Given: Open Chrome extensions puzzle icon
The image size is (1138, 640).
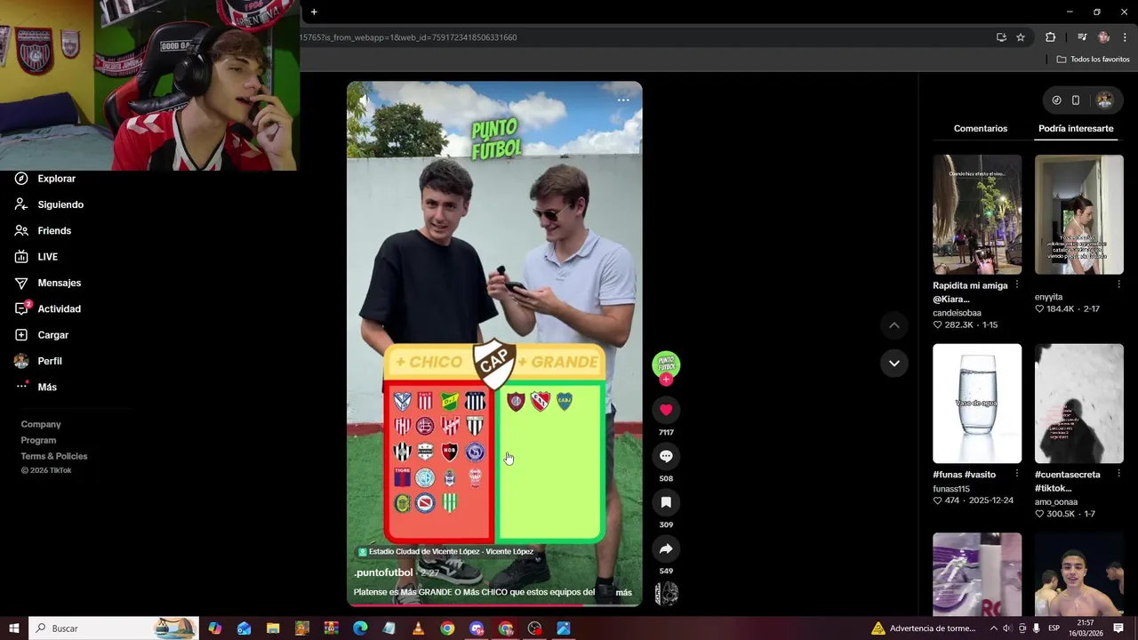Looking at the screenshot, I should [x=1050, y=37].
